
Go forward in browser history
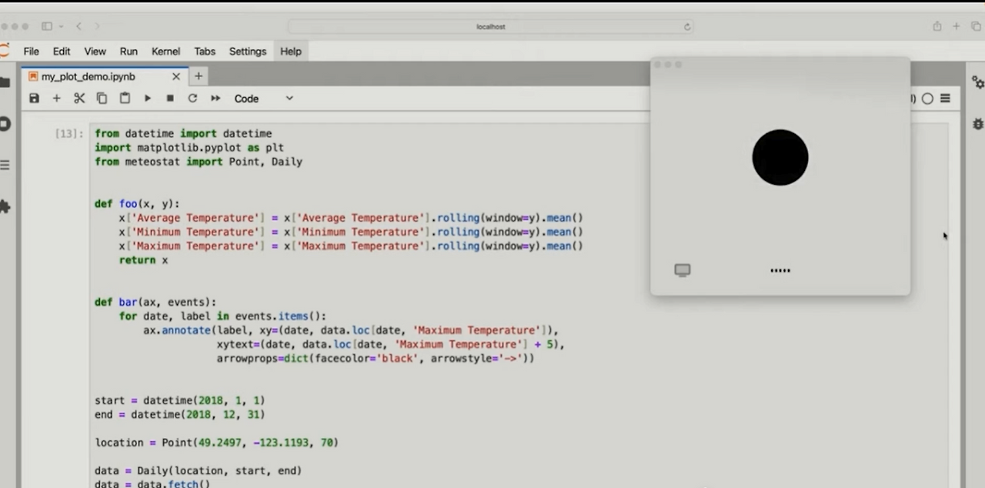pyautogui.click(x=97, y=26)
